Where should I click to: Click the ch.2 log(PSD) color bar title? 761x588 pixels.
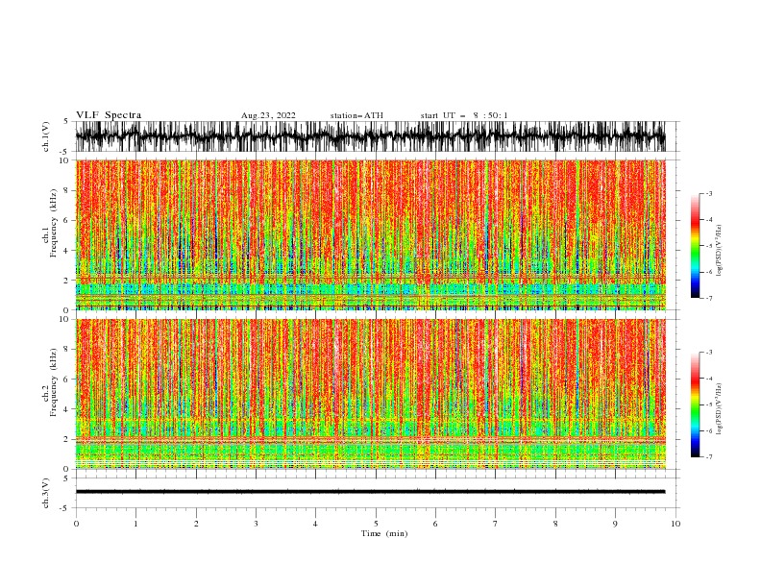(x=720, y=409)
